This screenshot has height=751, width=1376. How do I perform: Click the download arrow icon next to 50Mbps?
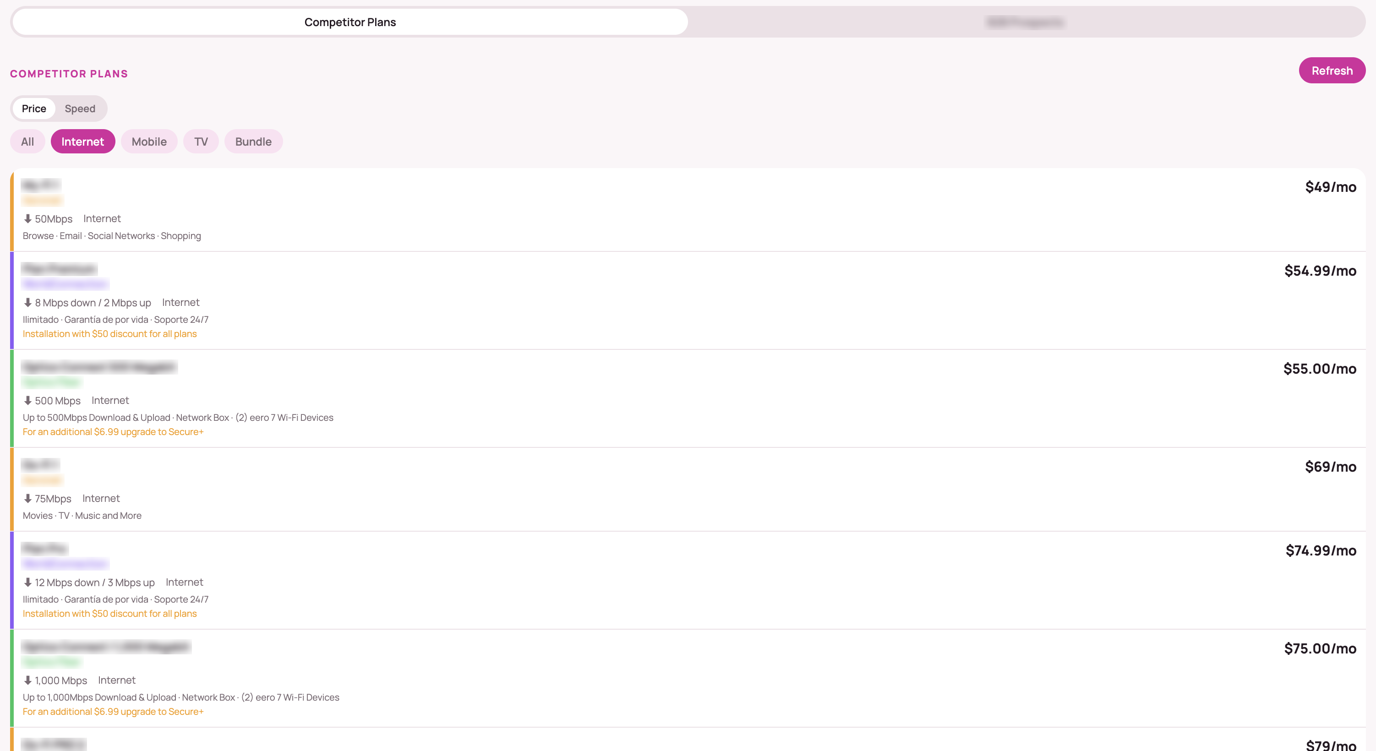(x=28, y=218)
